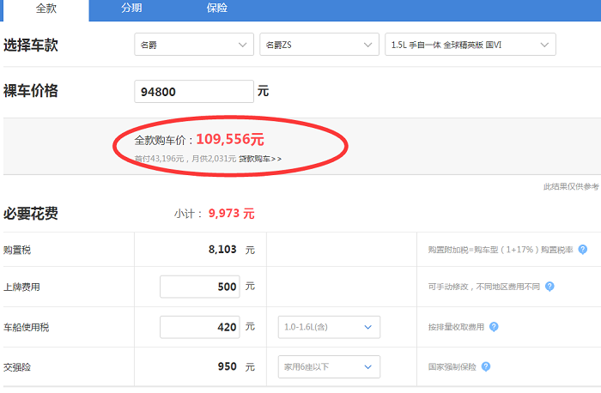Open the 保险 tab
The image size is (601, 393).
[217, 9]
